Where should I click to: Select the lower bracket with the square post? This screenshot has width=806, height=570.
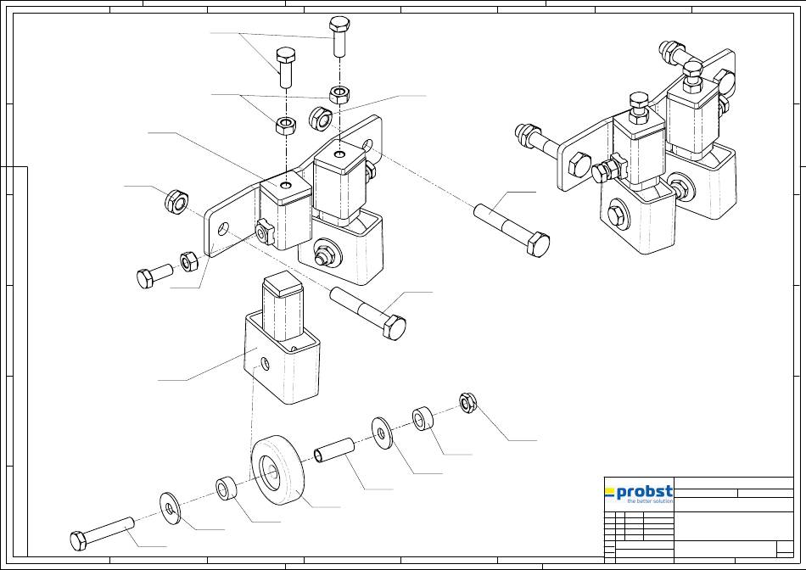tap(282, 338)
